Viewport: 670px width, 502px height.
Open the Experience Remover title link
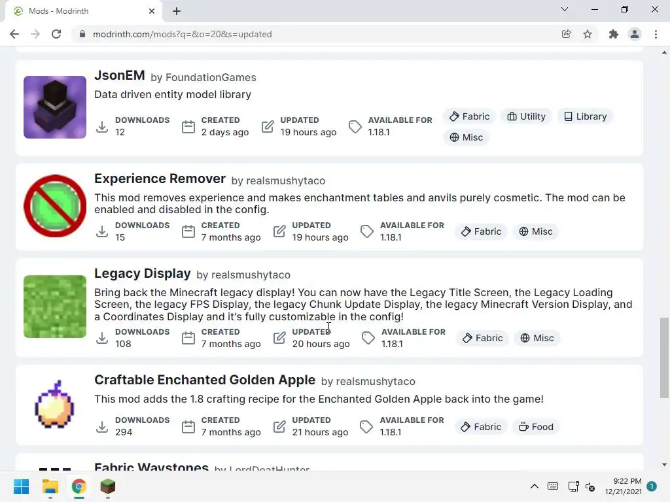pos(160,178)
